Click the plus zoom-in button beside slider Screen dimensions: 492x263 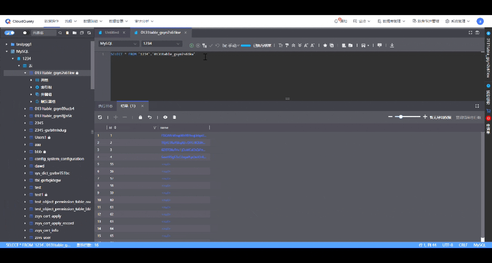point(425,117)
